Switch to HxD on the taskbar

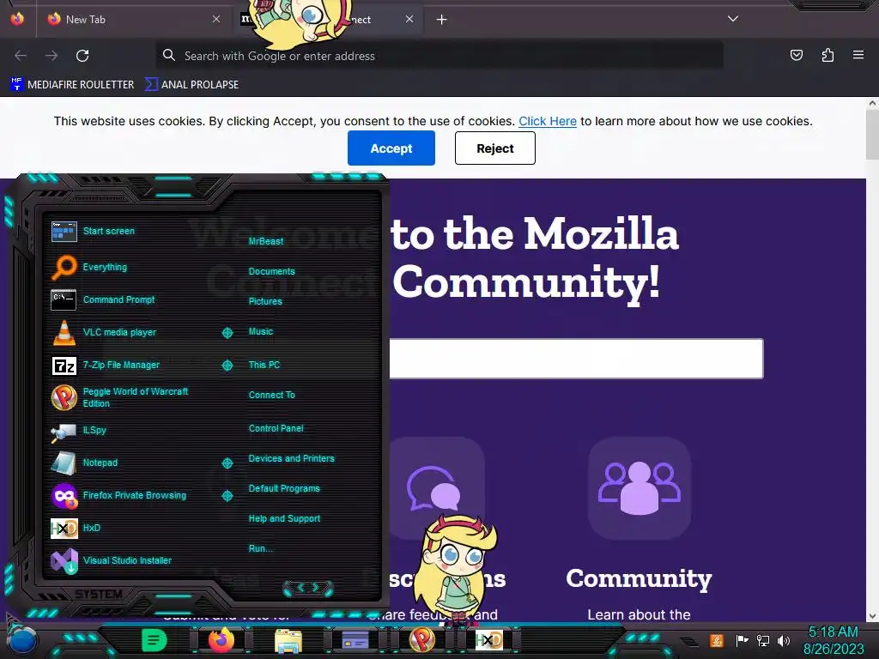click(x=488, y=640)
